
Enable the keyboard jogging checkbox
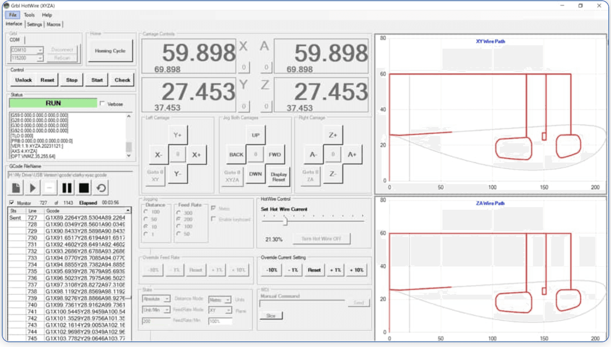[x=214, y=219]
